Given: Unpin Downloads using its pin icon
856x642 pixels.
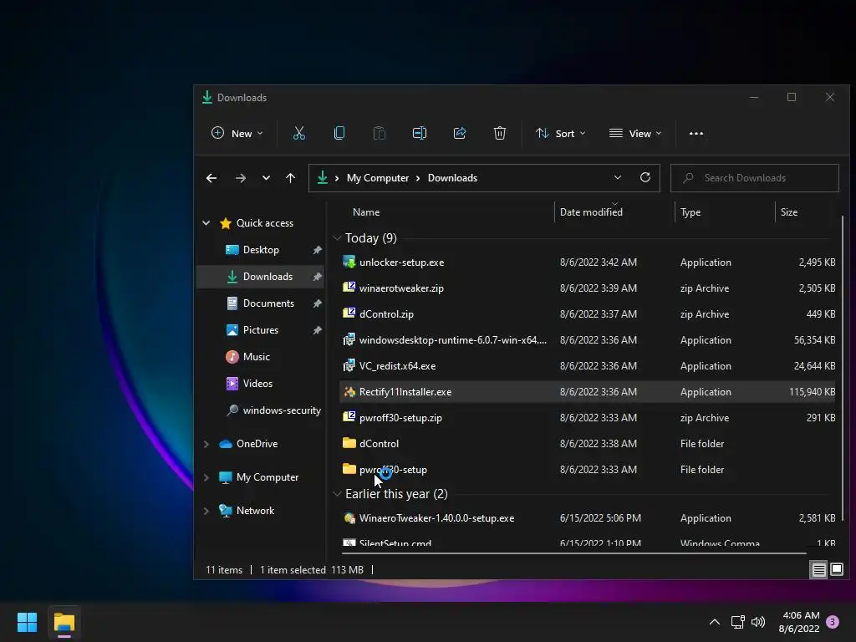Looking at the screenshot, I should (x=317, y=277).
